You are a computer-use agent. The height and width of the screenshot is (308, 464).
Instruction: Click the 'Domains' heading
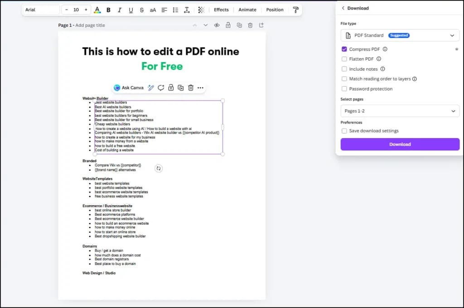pos(90,246)
